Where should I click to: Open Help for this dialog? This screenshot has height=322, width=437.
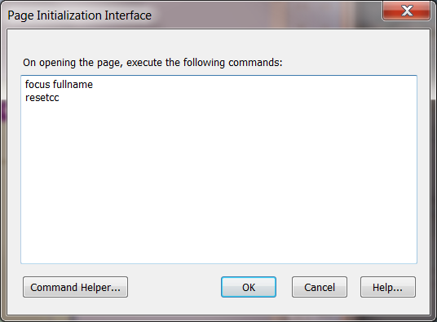[x=387, y=287]
